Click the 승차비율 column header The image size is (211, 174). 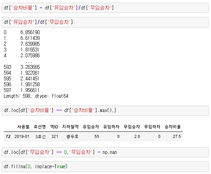point(172,127)
